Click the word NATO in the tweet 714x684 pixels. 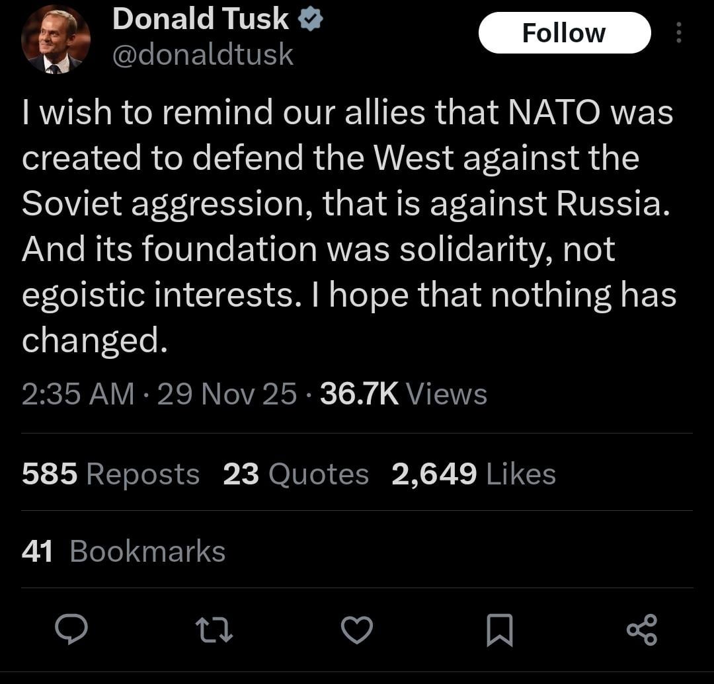(x=554, y=112)
